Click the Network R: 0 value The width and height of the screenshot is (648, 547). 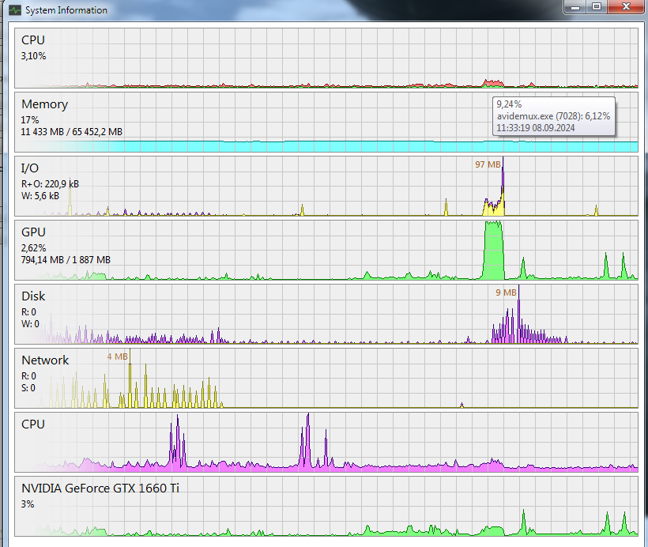pos(28,376)
